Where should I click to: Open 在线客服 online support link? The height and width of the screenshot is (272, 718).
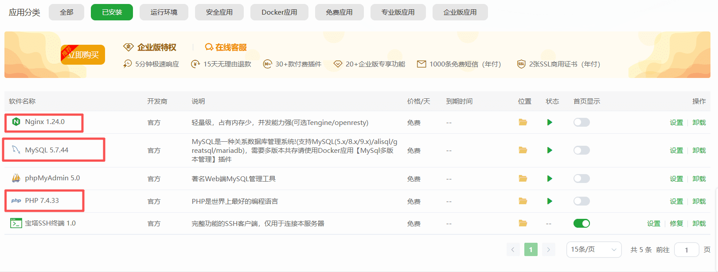tap(226, 47)
